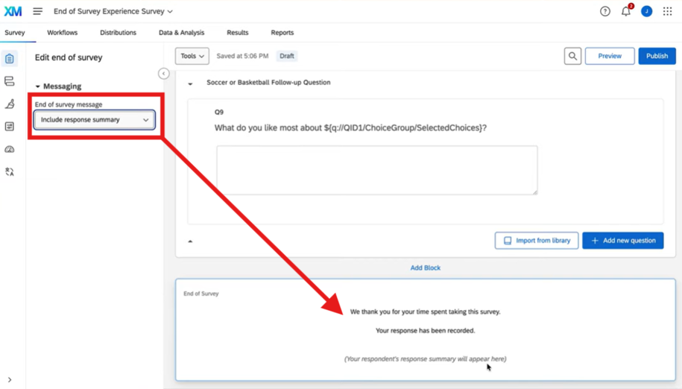Click in the Q9 text entry box

[x=377, y=171]
